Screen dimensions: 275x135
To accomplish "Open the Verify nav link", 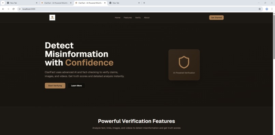I will tap(138, 17).
